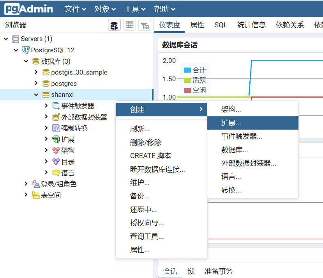Image resolution: width=323 pixels, height=278 pixels.
Task: Click the Filtered Rows icon button
Action: tap(145, 25)
